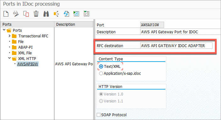Select the Transactional RFC folder
The height and width of the screenshot is (120, 221).
pos(33,36)
